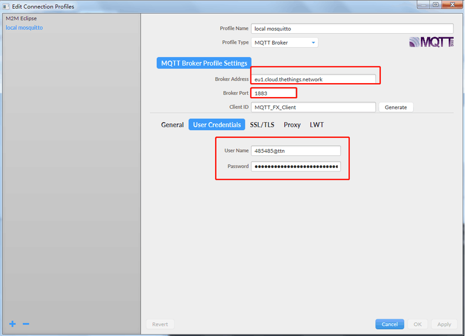Image resolution: width=465 pixels, height=336 pixels.
Task: Open the Profile Type dropdown
Action: coord(284,42)
